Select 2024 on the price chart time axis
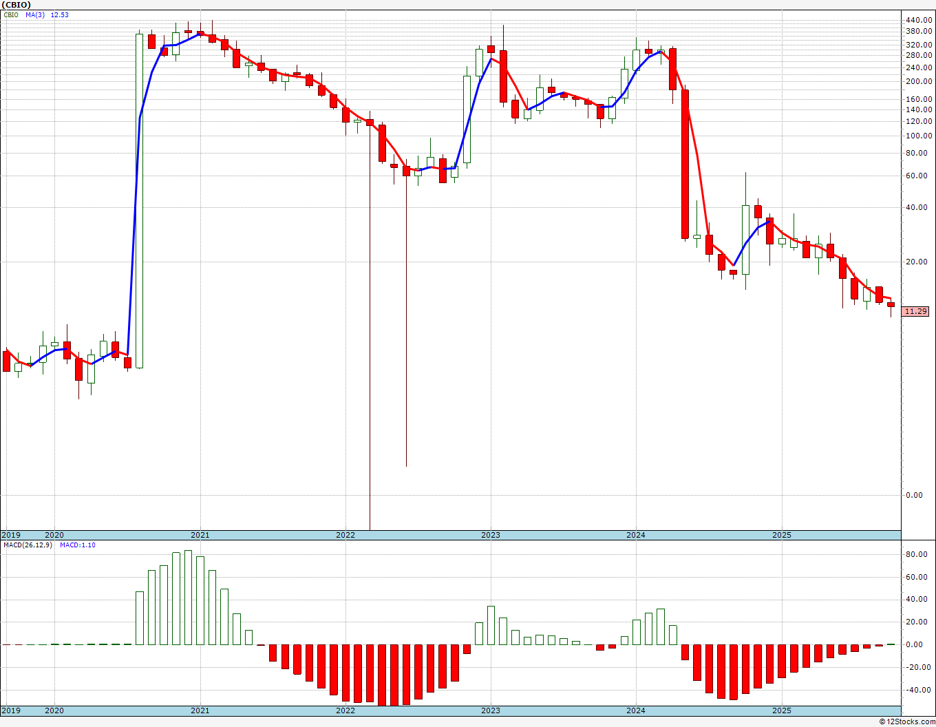Viewport: 936px width, 727px height. pos(636,535)
